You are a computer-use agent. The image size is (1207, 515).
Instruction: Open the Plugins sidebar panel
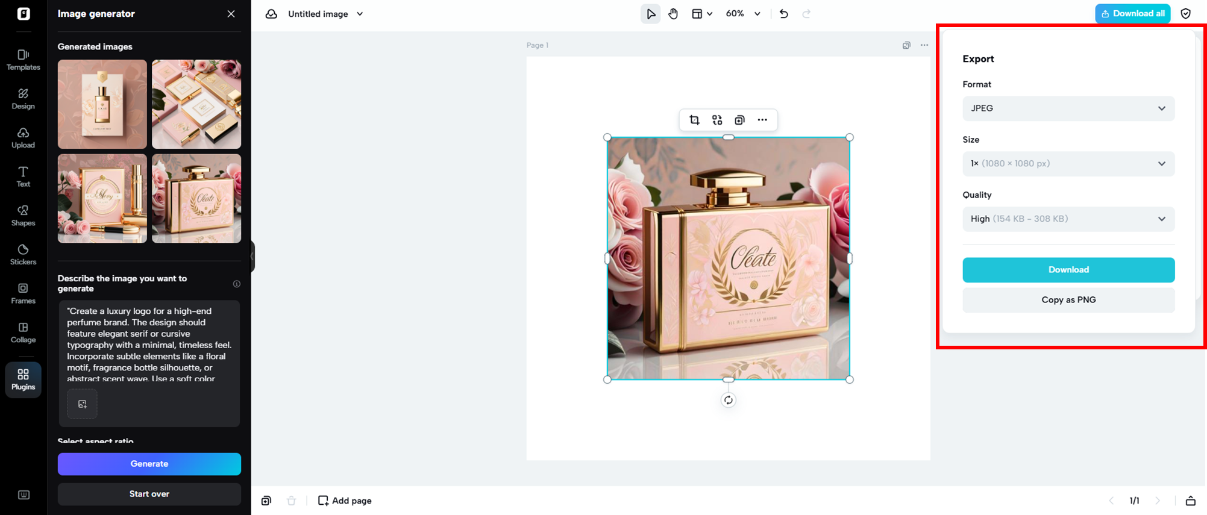[x=24, y=380]
